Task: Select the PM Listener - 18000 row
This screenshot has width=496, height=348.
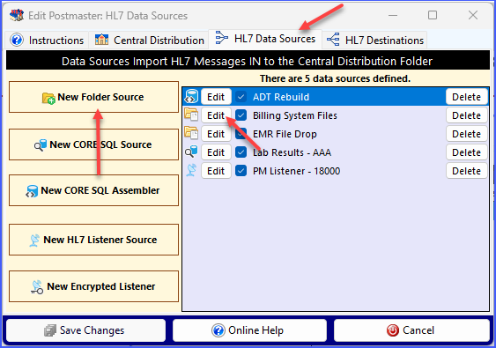Action: coord(336,171)
